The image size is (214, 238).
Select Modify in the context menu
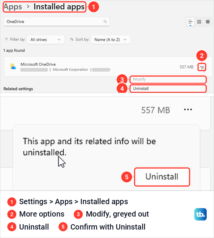point(168,80)
